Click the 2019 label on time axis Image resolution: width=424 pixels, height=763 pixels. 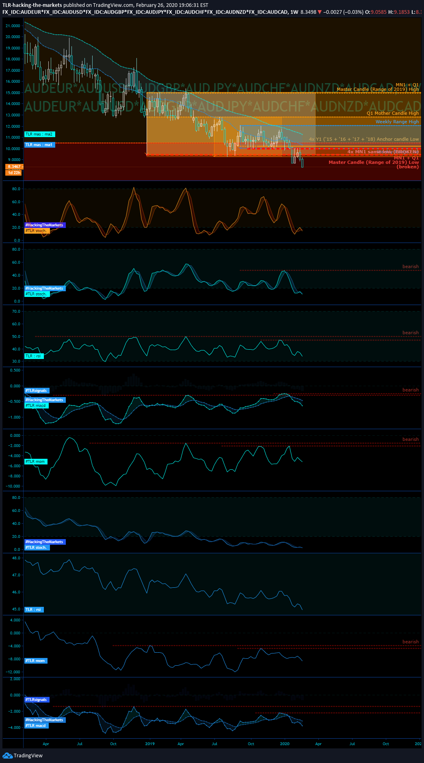[x=149, y=744]
